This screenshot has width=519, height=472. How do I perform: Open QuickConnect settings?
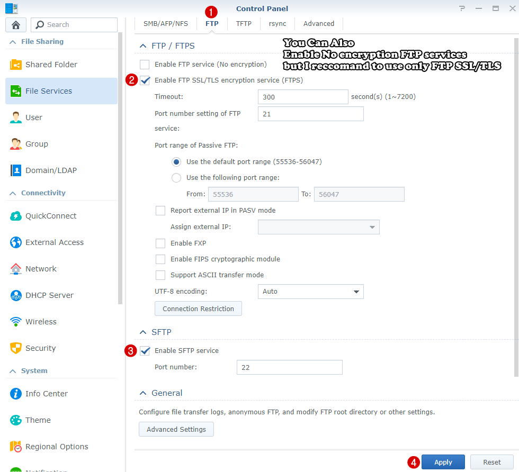[50, 216]
